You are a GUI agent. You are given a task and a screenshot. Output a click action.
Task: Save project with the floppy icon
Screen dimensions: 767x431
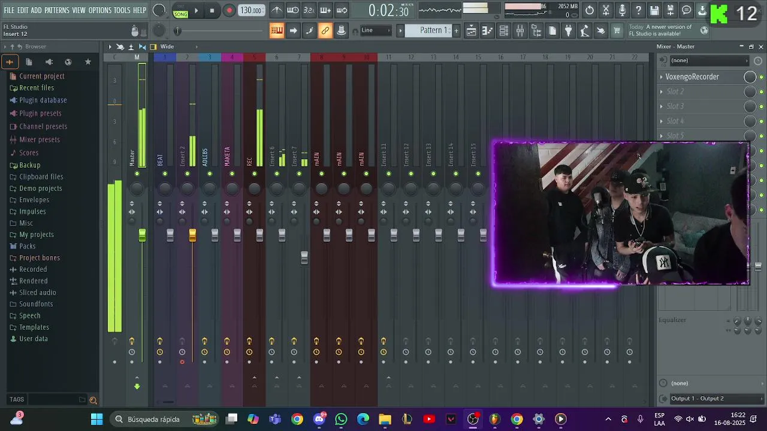coord(654,11)
